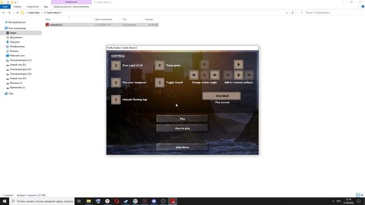Open the Поделиться ribbon tab
This screenshot has width=365, height=205.
coord(33,7)
